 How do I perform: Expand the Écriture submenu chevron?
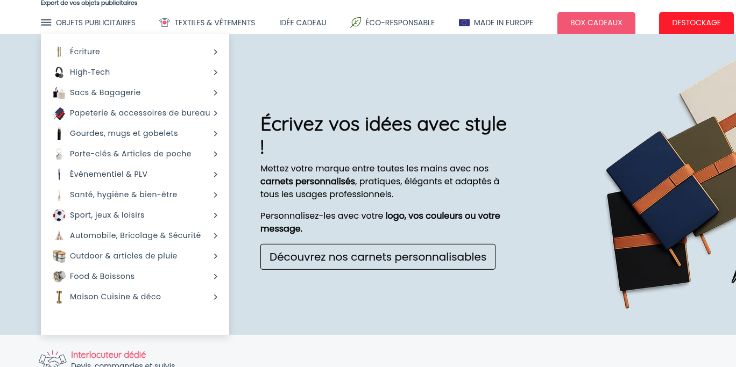(x=215, y=52)
